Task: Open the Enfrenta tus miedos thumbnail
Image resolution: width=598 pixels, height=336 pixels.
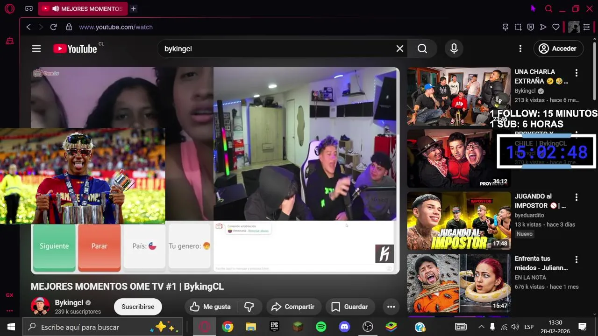Action: (459, 283)
